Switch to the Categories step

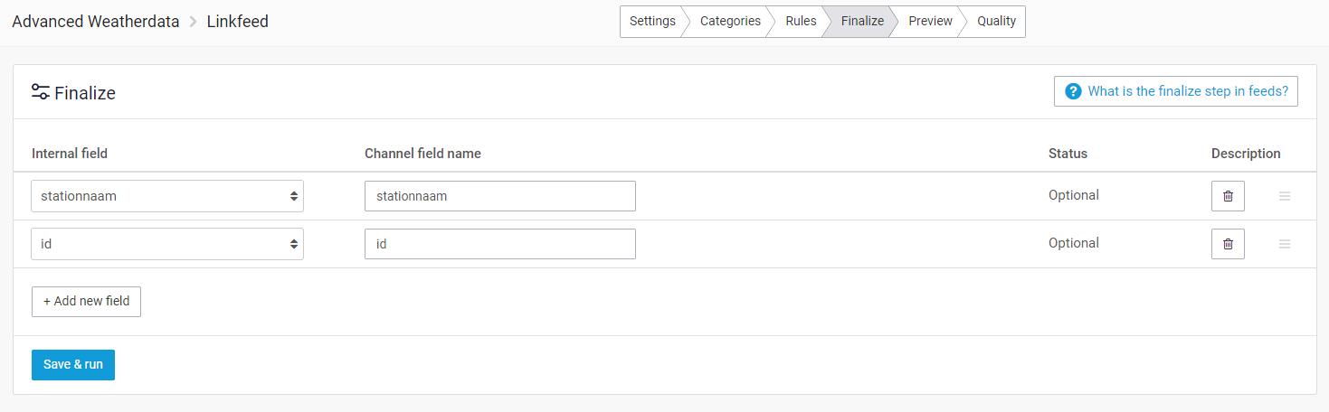tap(729, 22)
